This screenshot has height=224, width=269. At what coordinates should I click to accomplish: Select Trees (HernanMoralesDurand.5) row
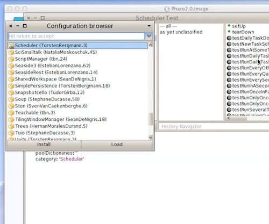pyautogui.click(x=77, y=126)
